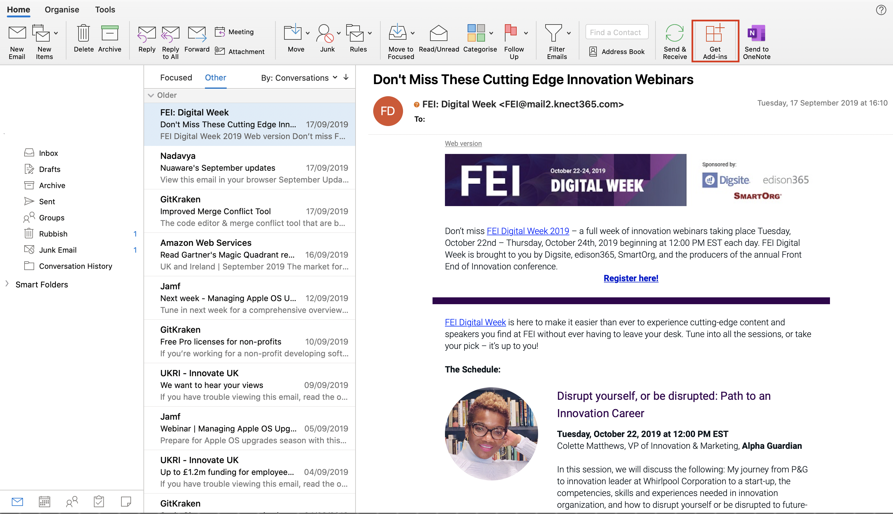Open the Tools ribbon tab
This screenshot has height=514, width=893.
tap(105, 10)
